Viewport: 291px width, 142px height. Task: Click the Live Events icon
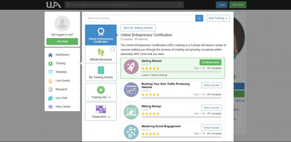click(50, 81)
